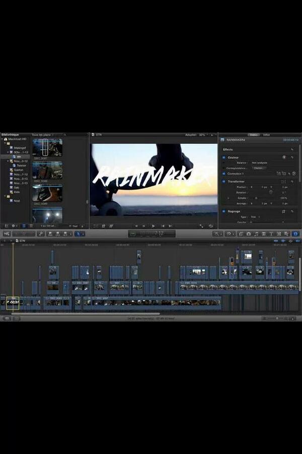
Task: Open the Generators browser
Action: (x=278, y=234)
